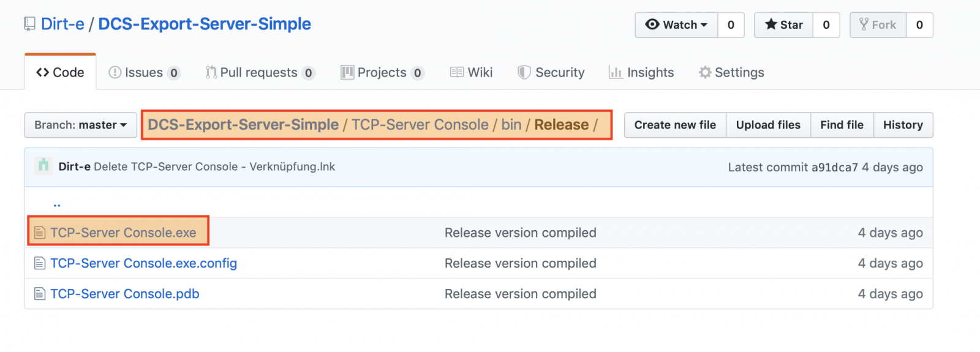This screenshot has height=352, width=980.
Task: Go to the Wiki tab
Action: click(471, 72)
